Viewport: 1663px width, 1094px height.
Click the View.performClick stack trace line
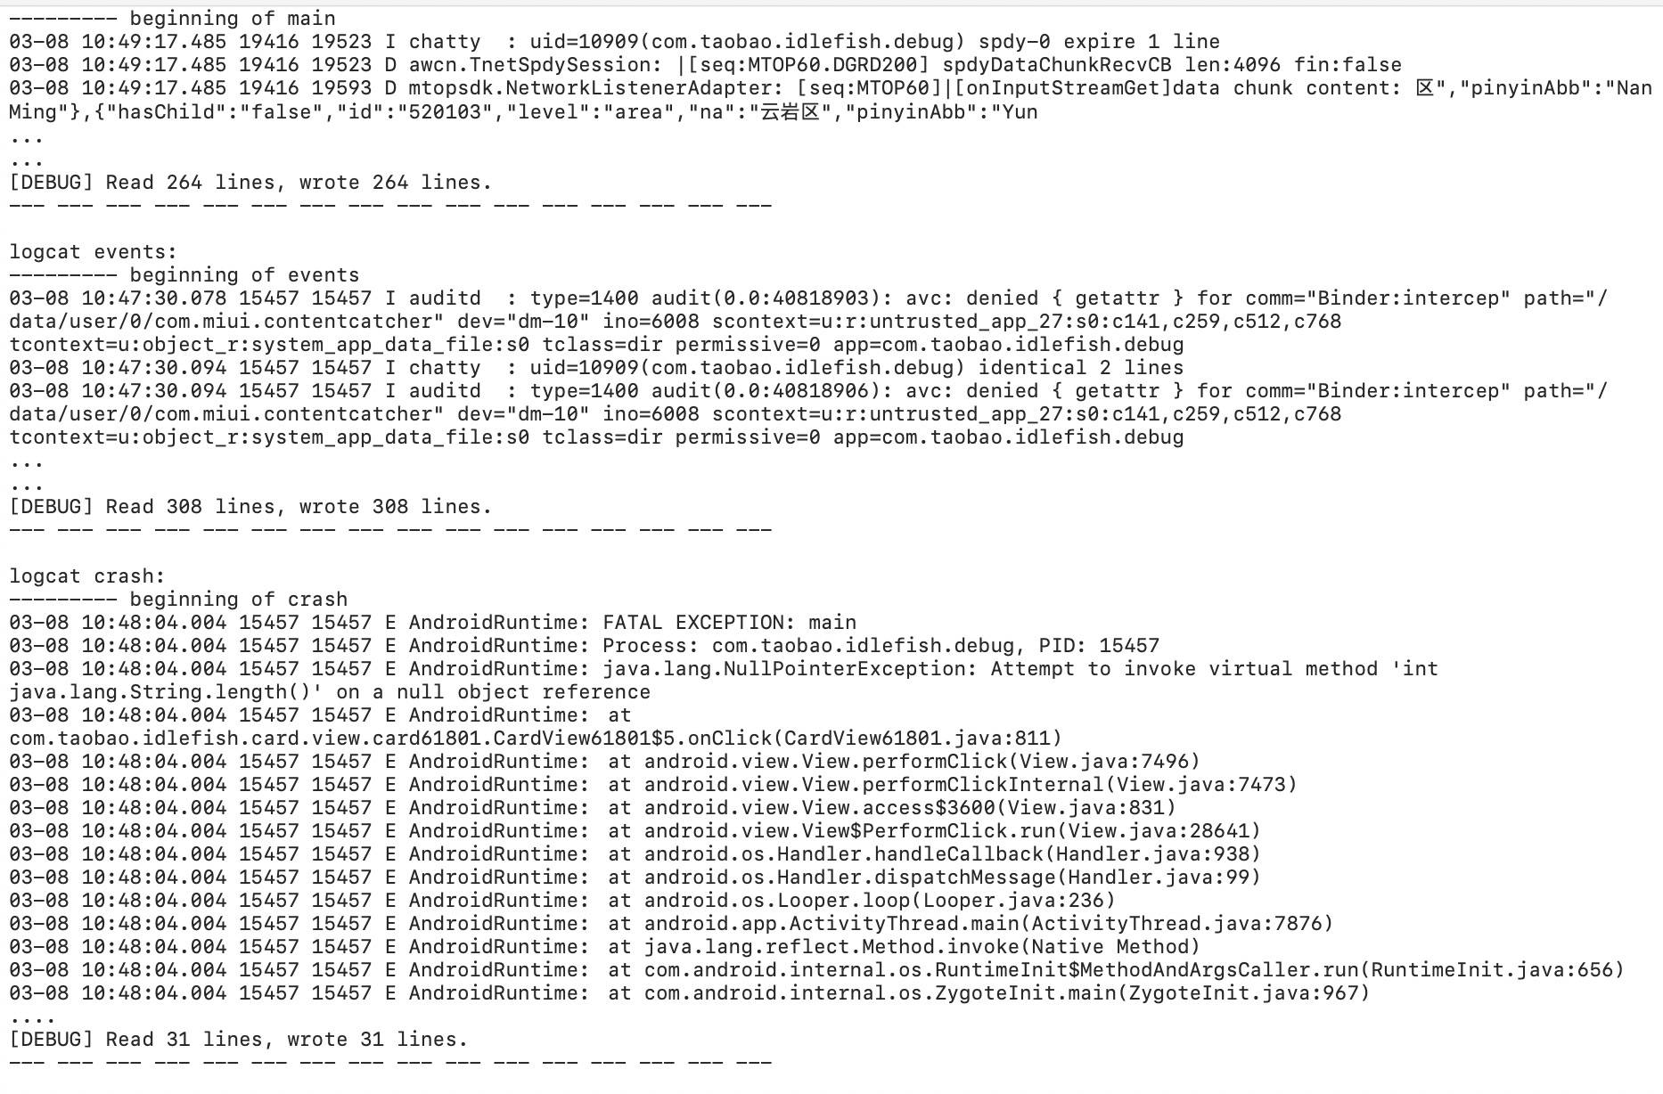[x=605, y=762]
